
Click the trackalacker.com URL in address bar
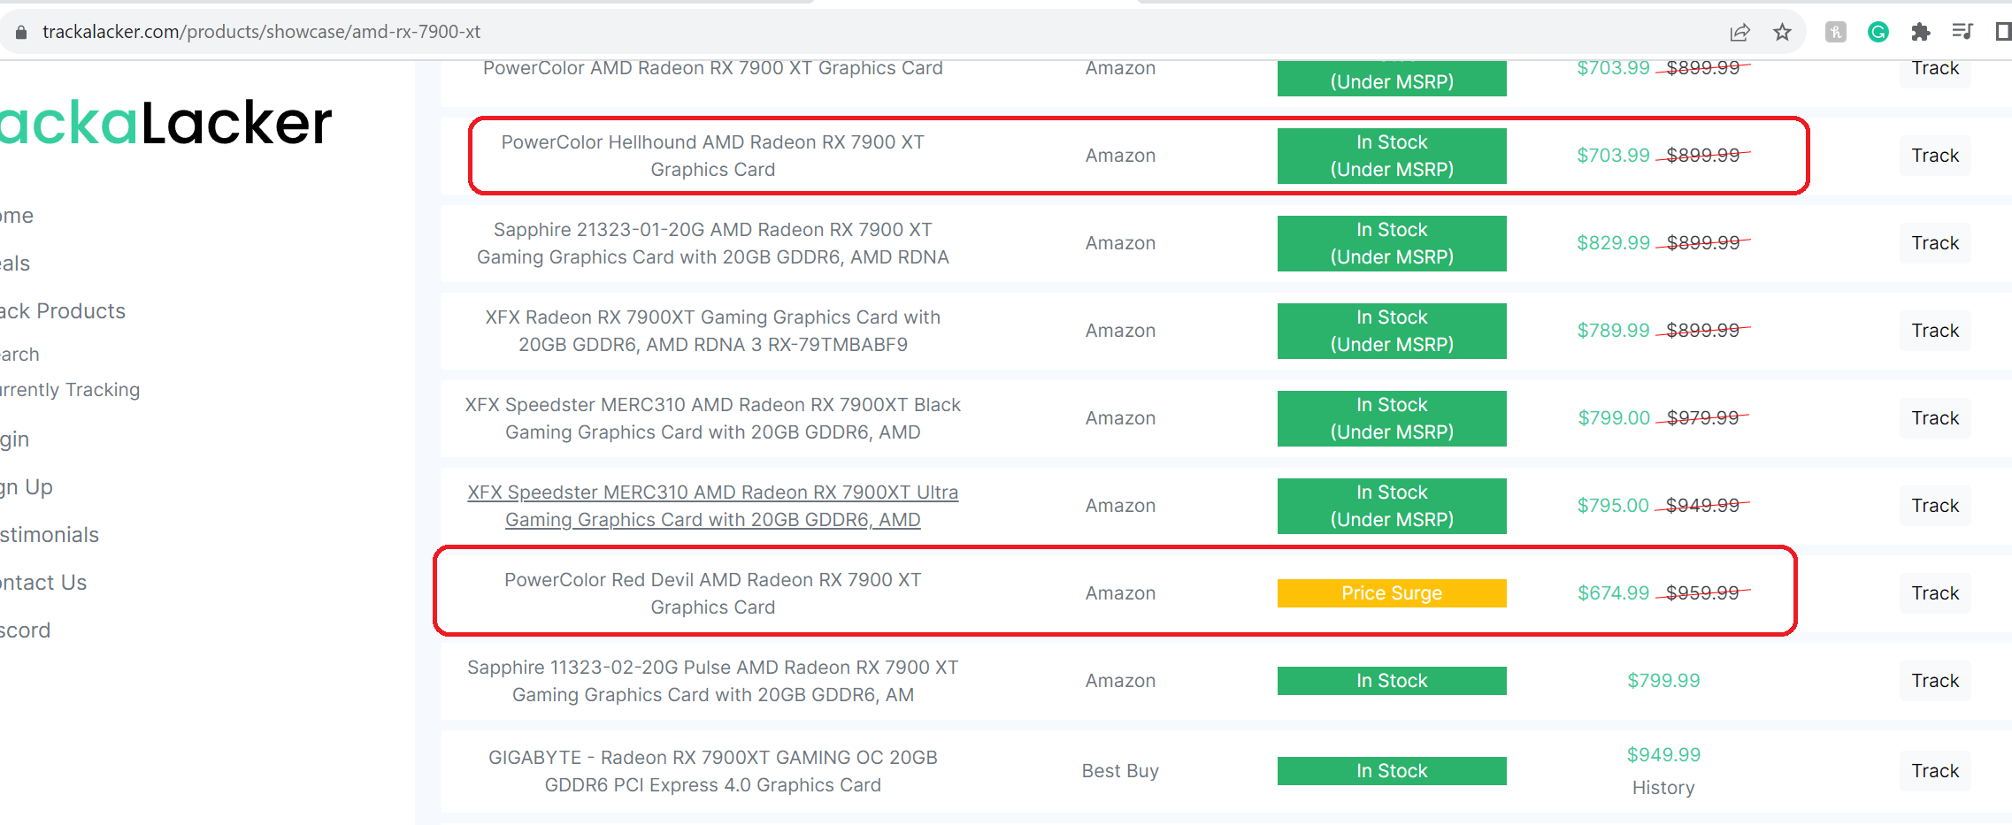(x=261, y=32)
